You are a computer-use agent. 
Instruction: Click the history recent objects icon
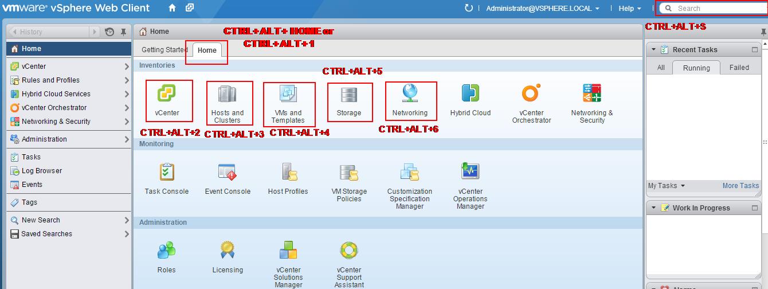109,32
